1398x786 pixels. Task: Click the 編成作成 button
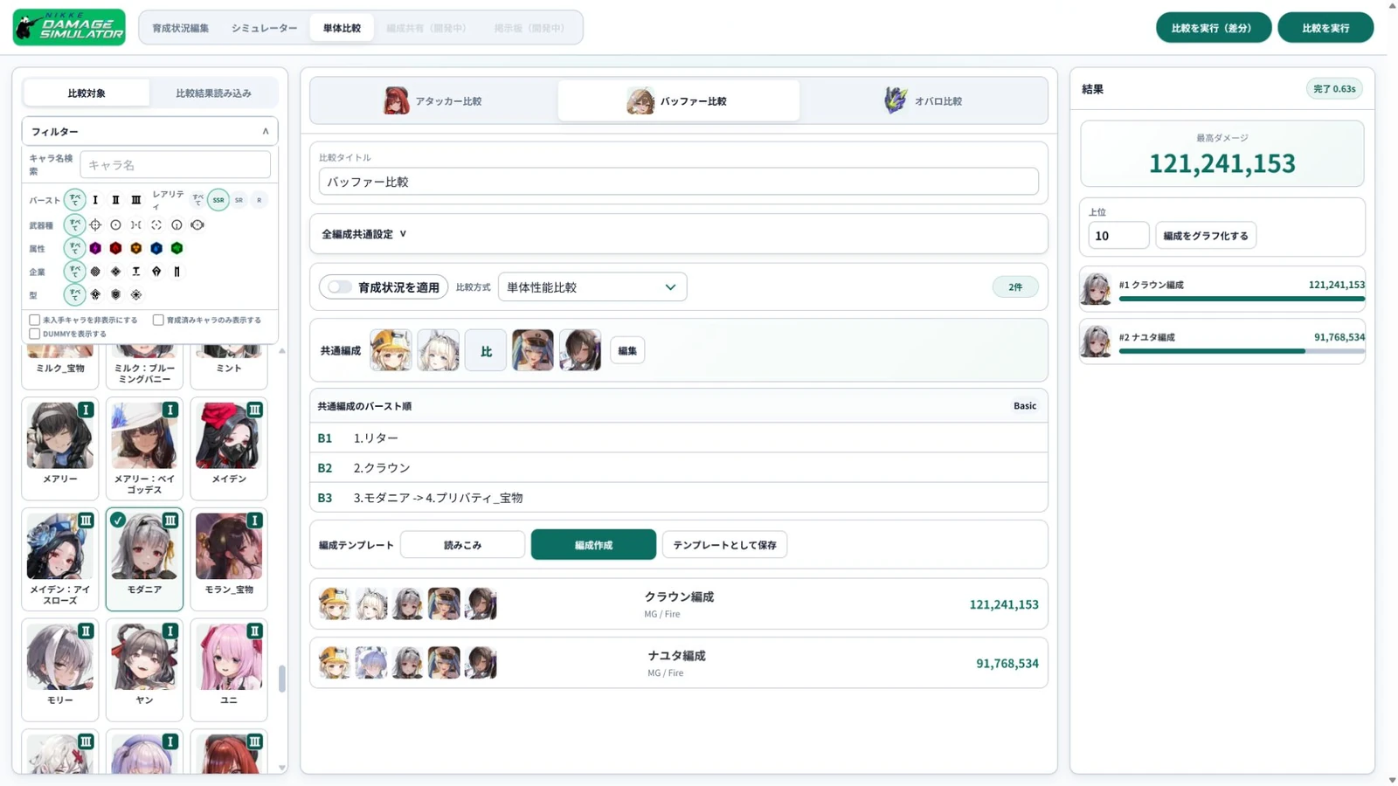[593, 545]
